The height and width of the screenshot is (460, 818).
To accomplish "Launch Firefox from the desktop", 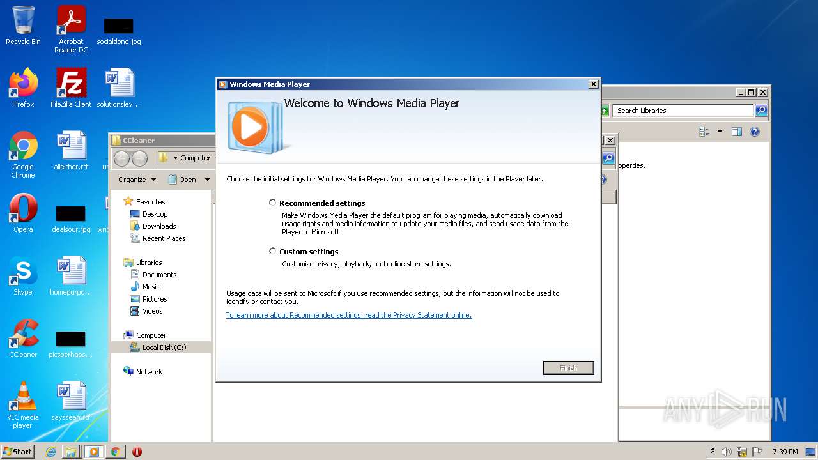I will point(23,88).
